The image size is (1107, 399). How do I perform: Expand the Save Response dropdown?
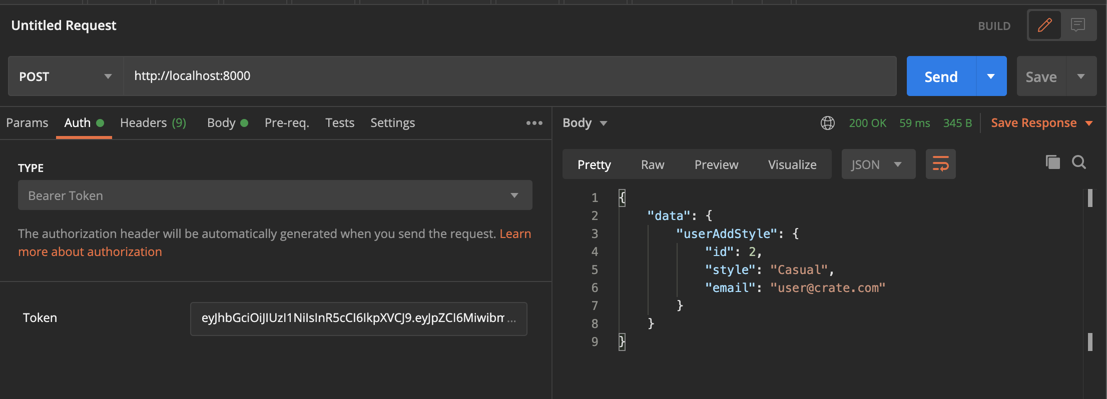pyautogui.click(x=1042, y=123)
